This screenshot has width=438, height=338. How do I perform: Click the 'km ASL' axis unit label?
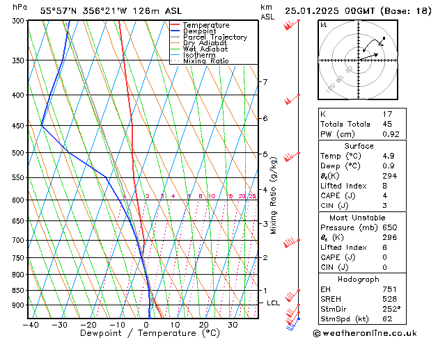point(267,12)
